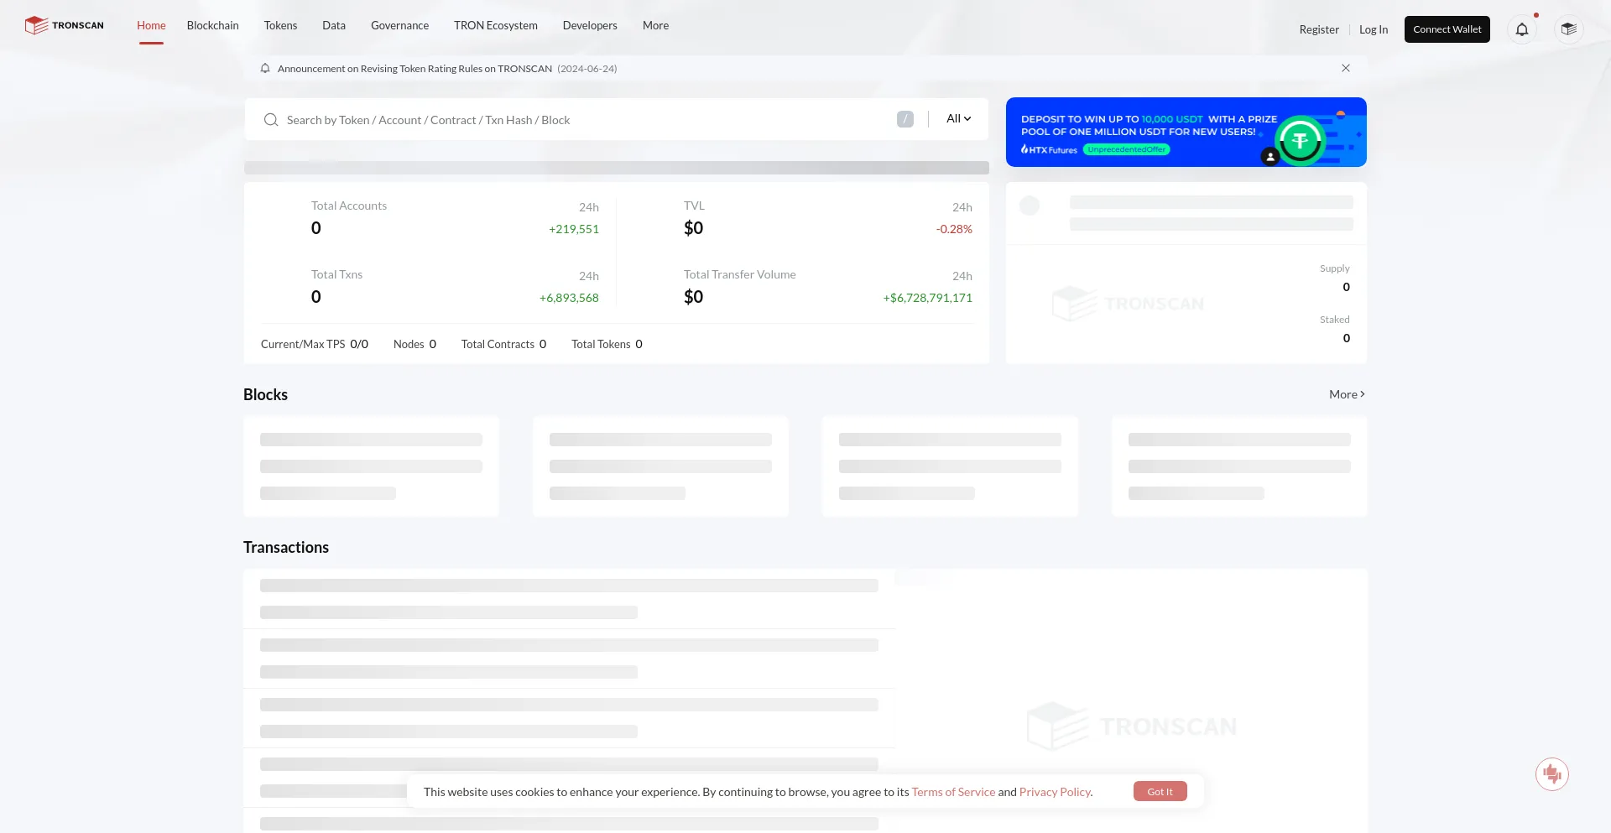Click the cube network icon in the header
The height and width of the screenshot is (833, 1611).
tap(1568, 29)
